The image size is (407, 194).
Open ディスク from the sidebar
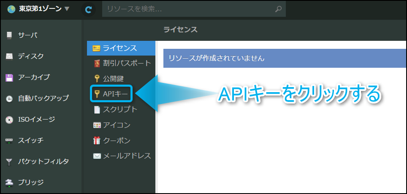(30, 56)
